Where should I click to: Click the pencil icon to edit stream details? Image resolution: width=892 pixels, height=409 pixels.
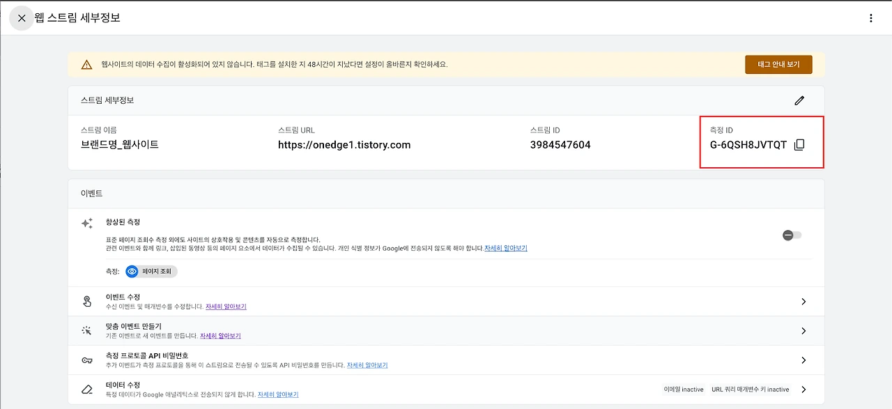[799, 100]
